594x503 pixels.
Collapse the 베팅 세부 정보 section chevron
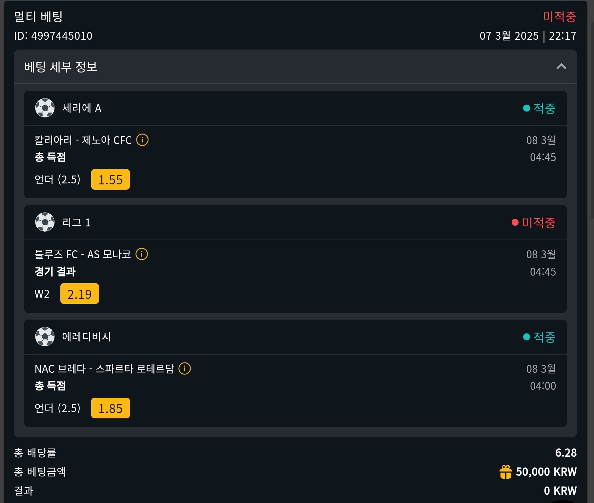(x=561, y=67)
